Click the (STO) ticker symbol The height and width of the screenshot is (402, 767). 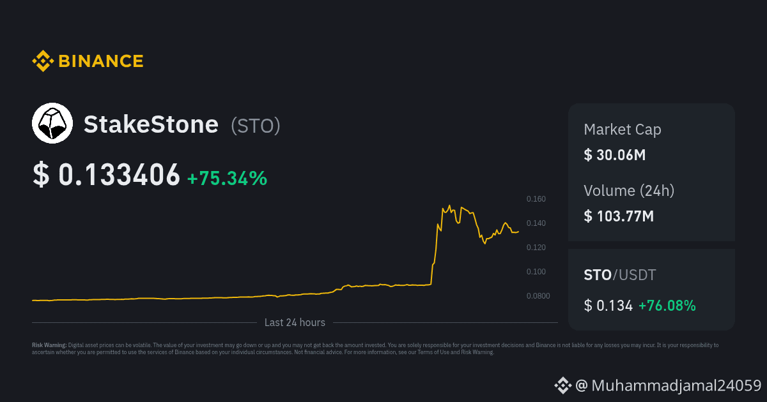[256, 126]
